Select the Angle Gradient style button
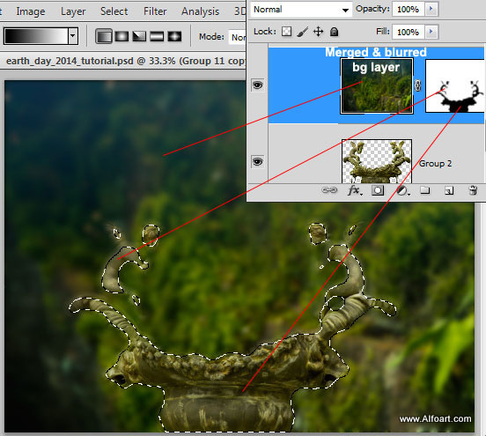 coord(139,37)
